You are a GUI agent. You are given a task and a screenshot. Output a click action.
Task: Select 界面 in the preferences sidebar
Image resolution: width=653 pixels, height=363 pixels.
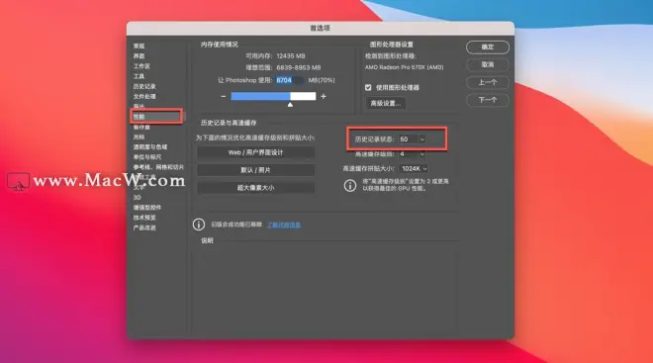click(x=140, y=55)
